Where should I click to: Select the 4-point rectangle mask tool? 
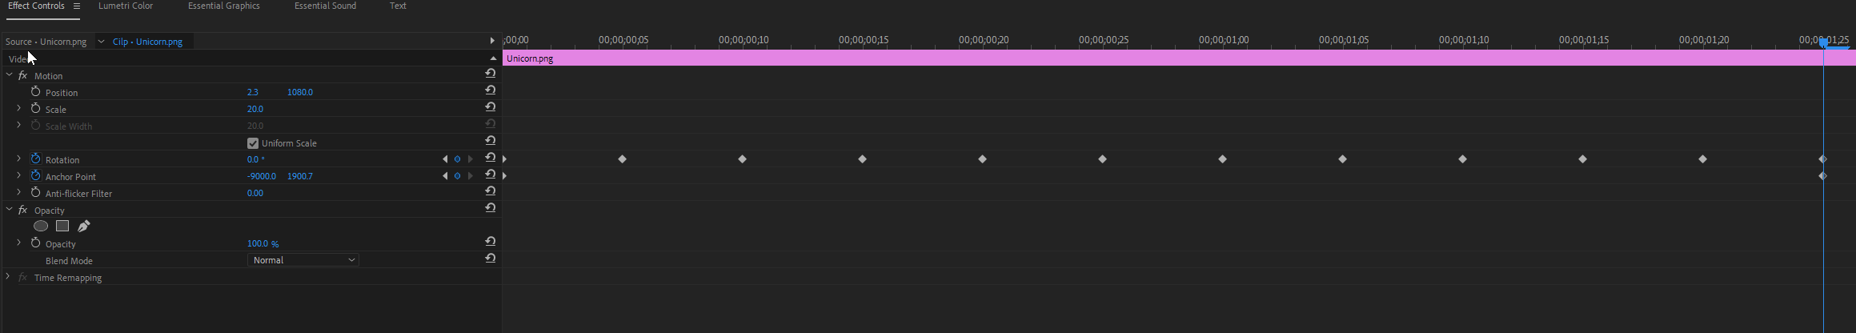tap(62, 227)
